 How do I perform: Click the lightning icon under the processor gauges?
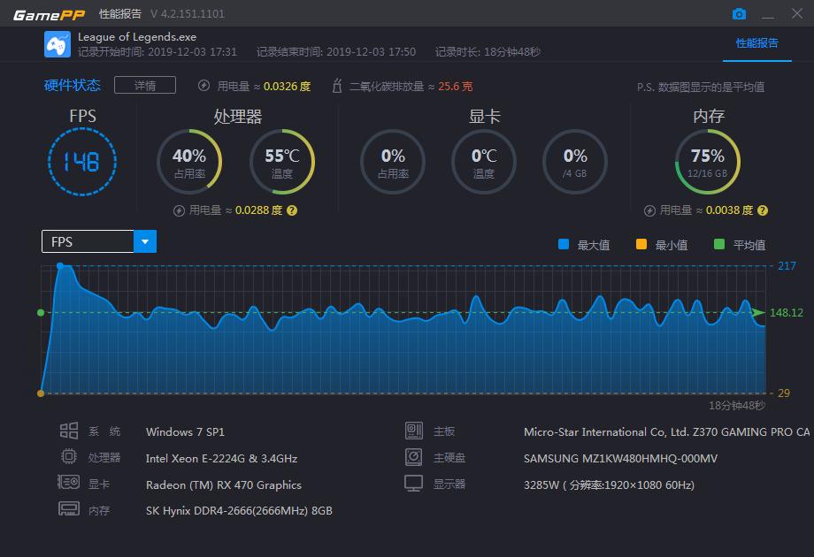point(179,210)
